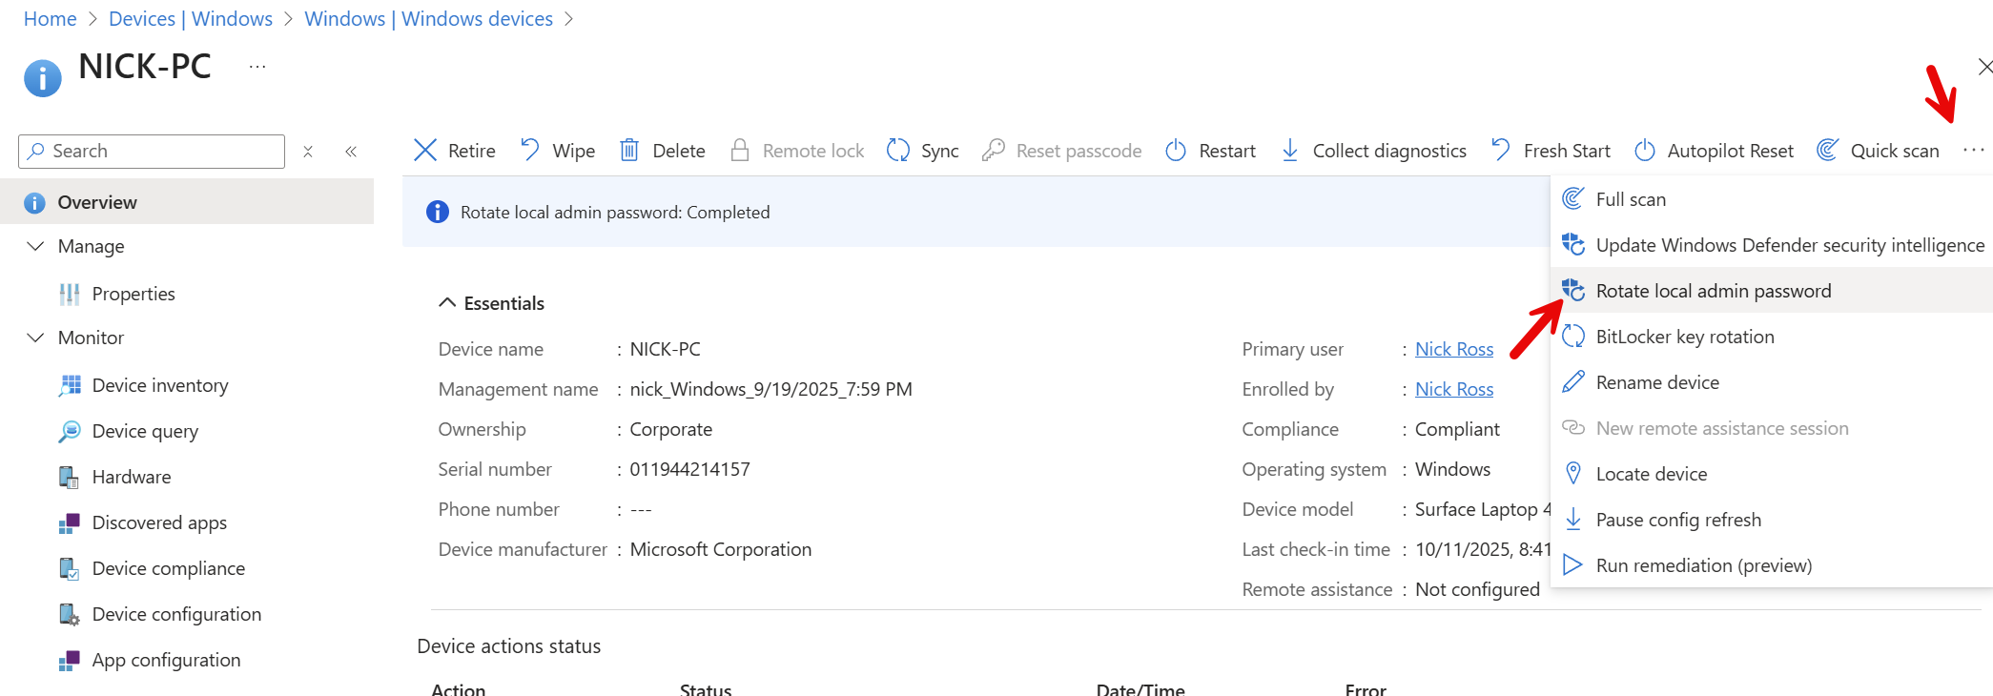Collapse the Manage group in sidebar

36,246
